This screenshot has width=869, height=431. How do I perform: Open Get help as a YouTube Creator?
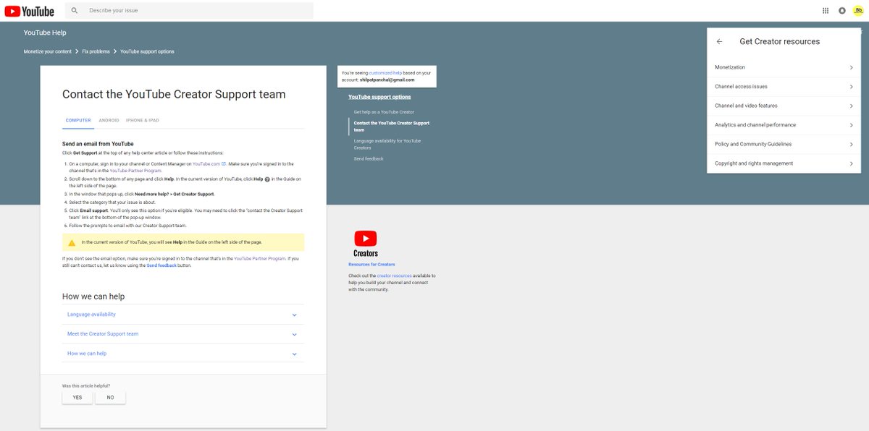pos(384,112)
